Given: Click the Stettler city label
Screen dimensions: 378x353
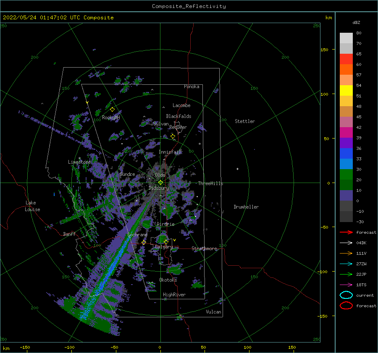Looking at the screenshot, I should [245, 121].
